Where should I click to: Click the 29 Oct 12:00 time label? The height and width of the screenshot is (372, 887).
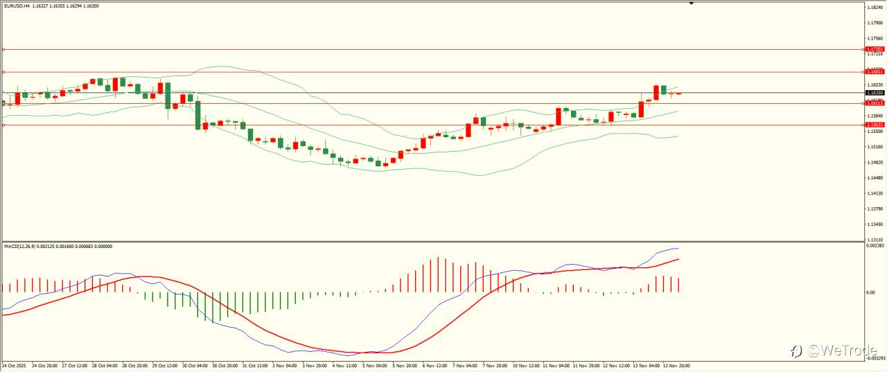pyautogui.click(x=166, y=365)
